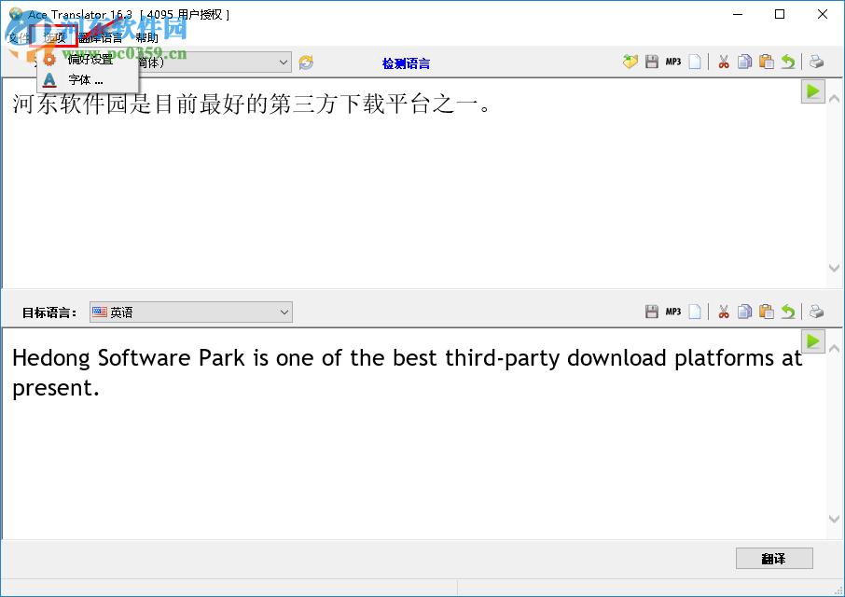Print the source text using the printer icon
The image size is (845, 597).
816,62
